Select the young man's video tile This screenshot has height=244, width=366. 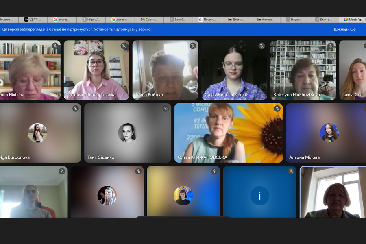(34, 192)
